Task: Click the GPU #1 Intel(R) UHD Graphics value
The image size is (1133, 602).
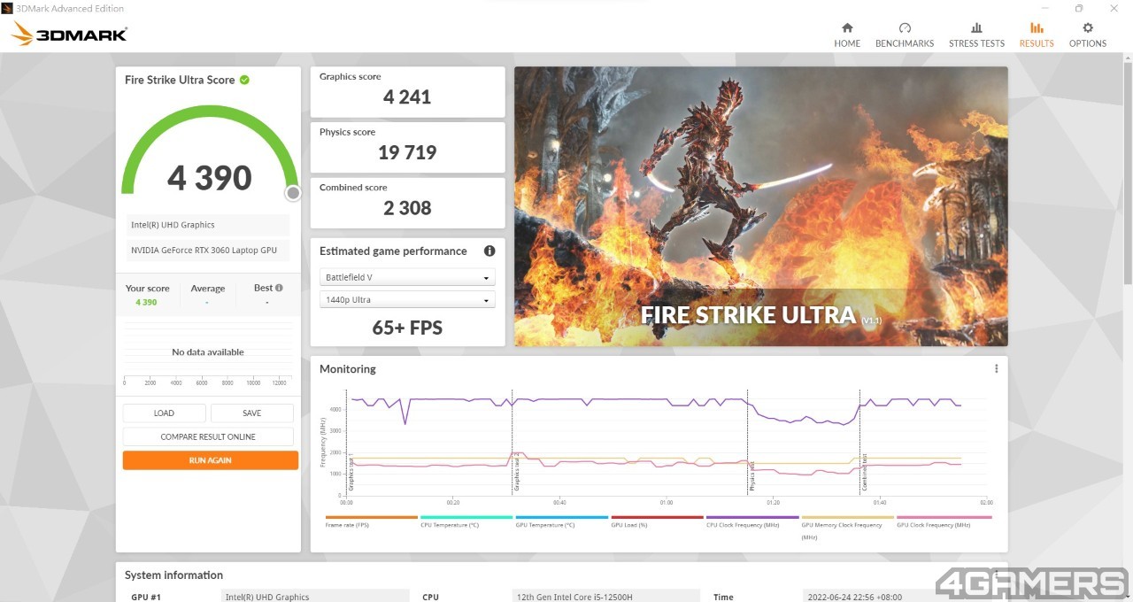Action: (315, 597)
